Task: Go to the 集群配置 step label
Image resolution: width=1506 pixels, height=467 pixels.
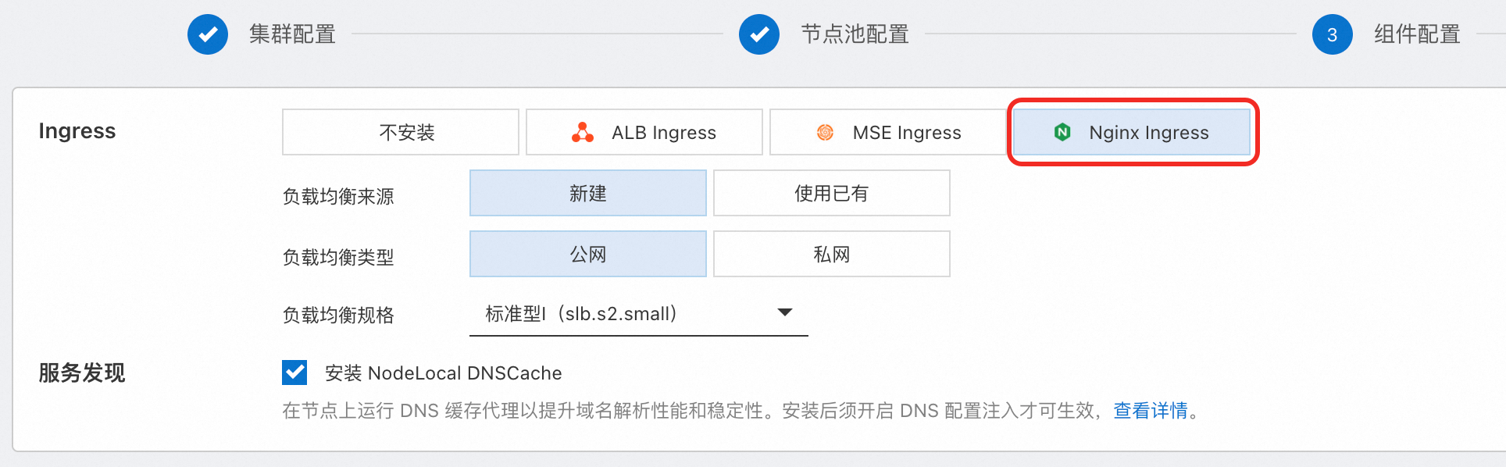Action: tap(293, 34)
